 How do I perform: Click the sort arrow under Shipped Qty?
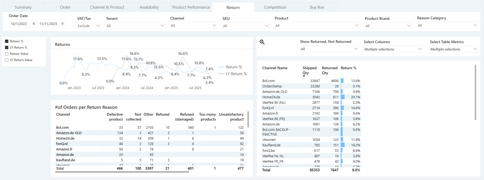coord(304,76)
